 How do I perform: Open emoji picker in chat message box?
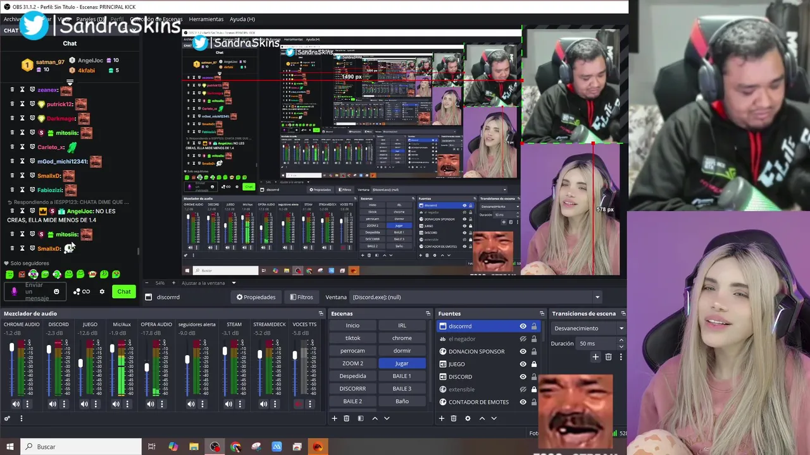click(x=56, y=291)
